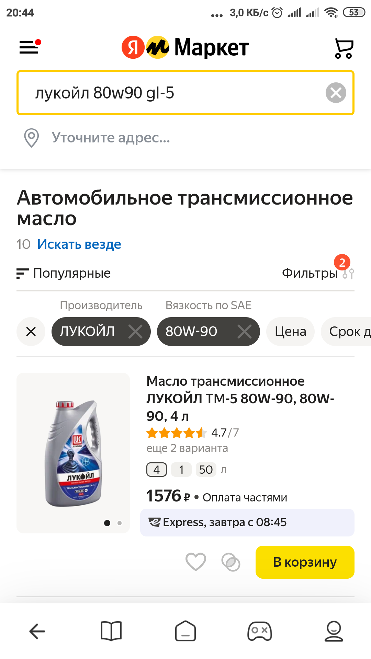Open the Filters panel
This screenshot has height=659, width=371.
tap(317, 273)
